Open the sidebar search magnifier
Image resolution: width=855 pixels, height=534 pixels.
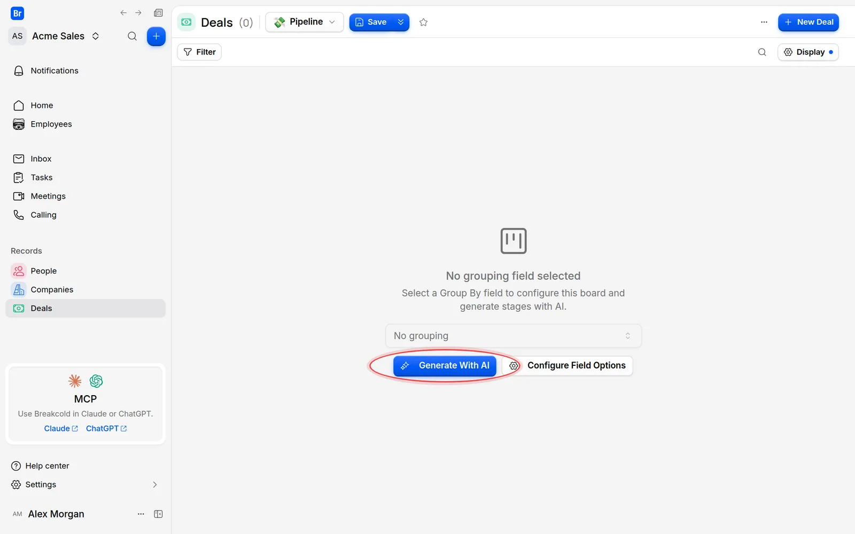tap(132, 36)
